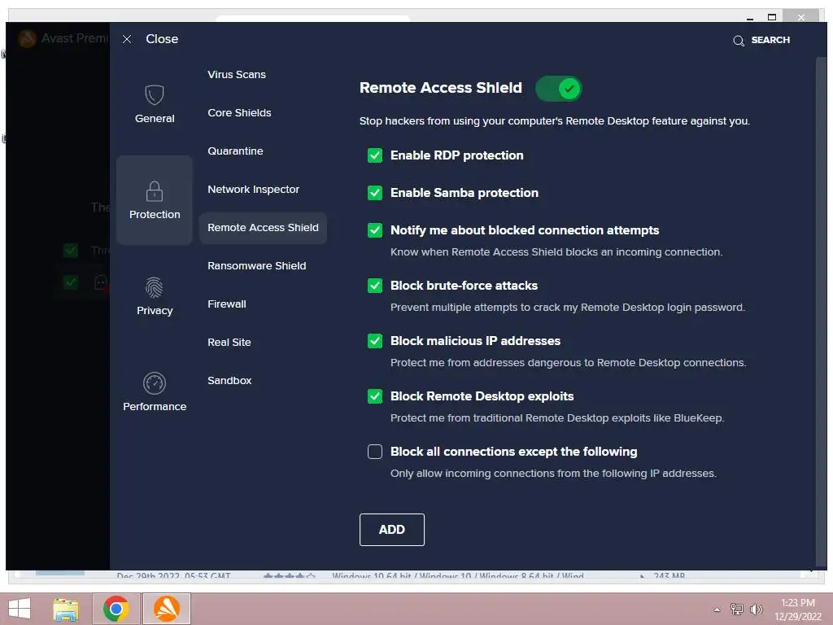Open Virus Scans settings
833x625 pixels.
(x=237, y=74)
